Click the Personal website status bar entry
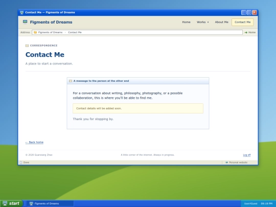Image resolution: width=276 pixels, height=207 pixels. [237, 163]
